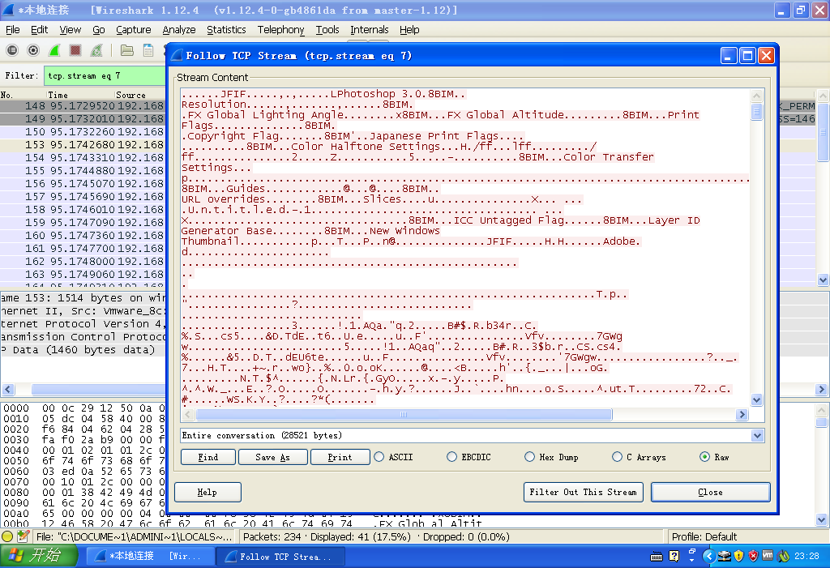The width and height of the screenshot is (830, 568).
Task: Open expert info yellow LED in status bar
Action: click(x=7, y=536)
